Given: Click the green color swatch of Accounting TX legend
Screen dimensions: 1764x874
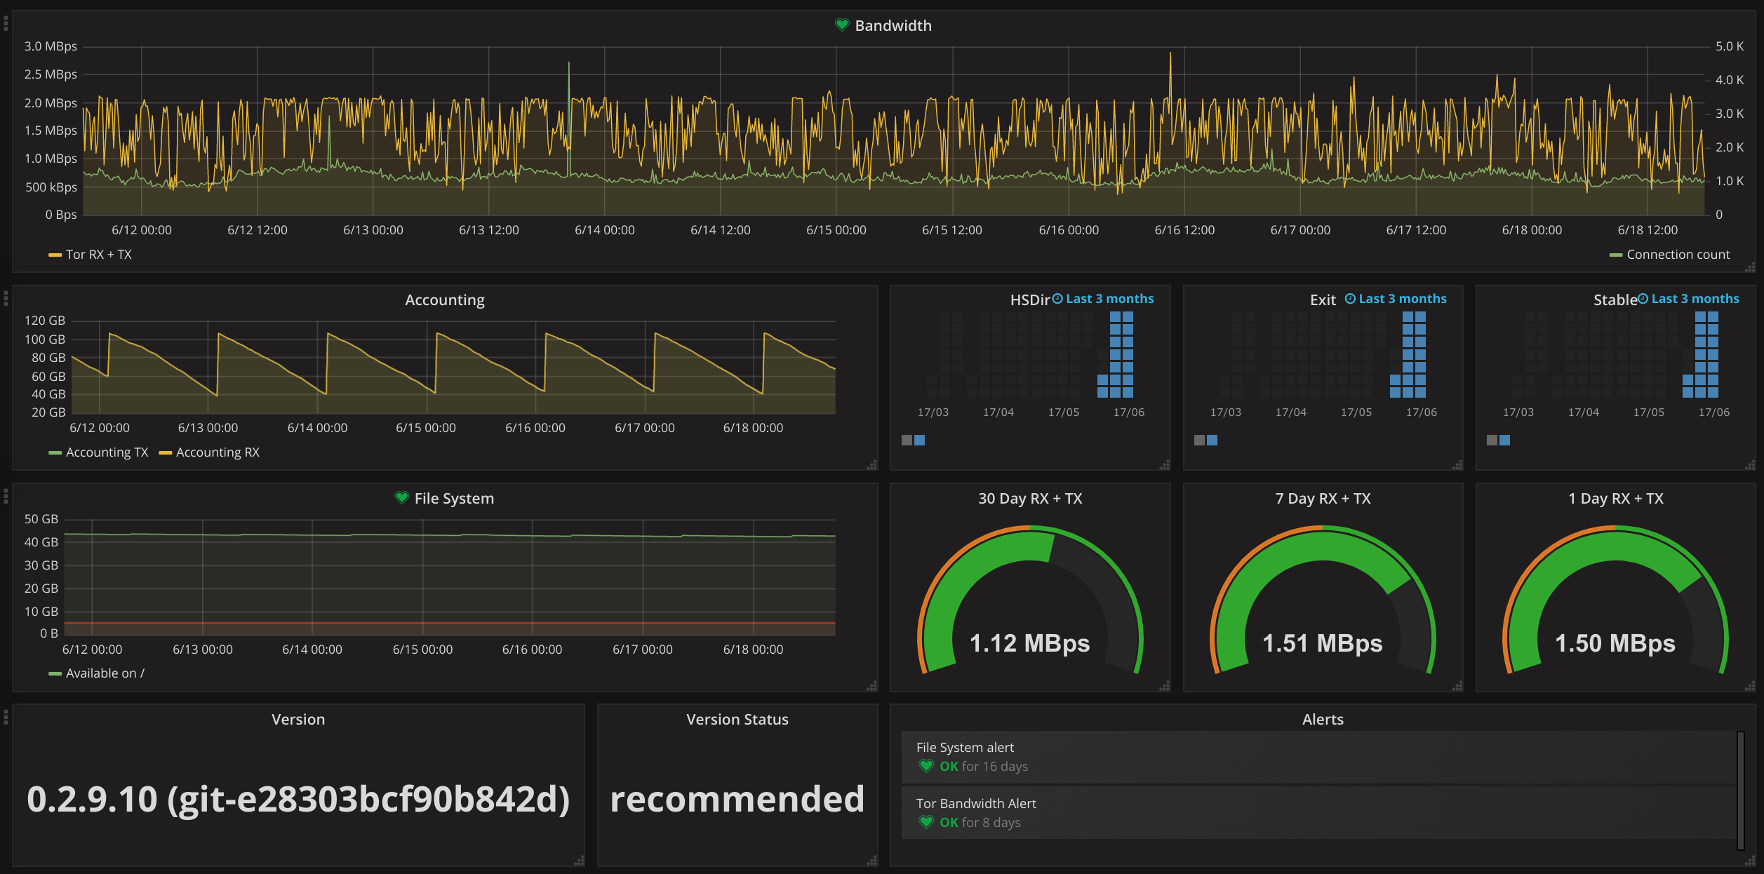Looking at the screenshot, I should tap(55, 453).
